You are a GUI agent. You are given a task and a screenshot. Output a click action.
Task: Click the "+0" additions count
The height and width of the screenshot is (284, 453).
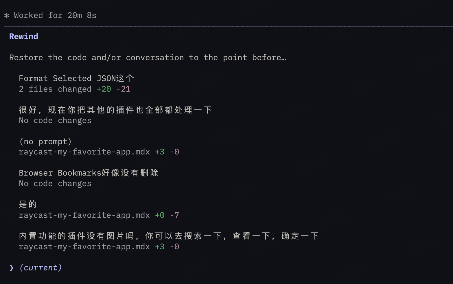point(160,215)
